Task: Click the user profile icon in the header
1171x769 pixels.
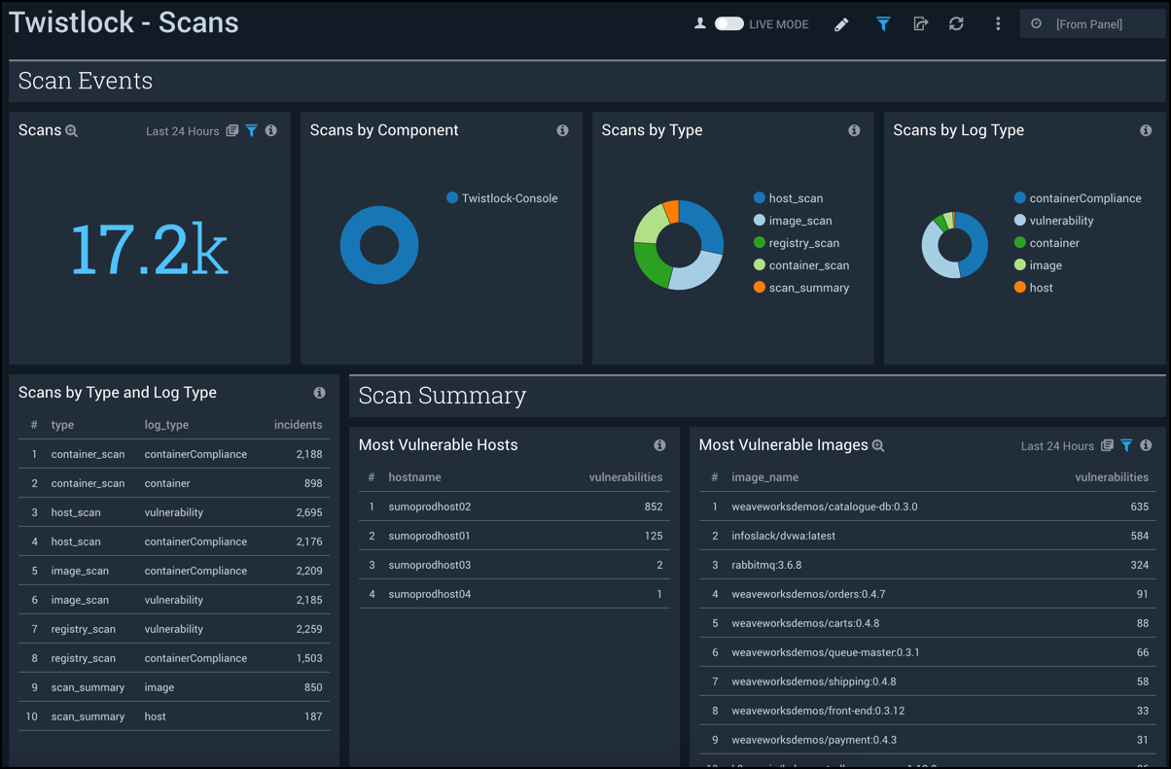Action: coord(700,23)
